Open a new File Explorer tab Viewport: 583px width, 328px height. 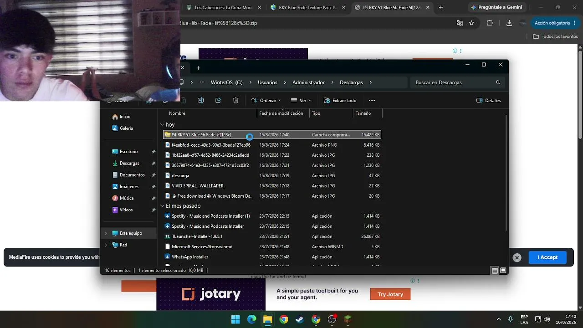[198, 68]
